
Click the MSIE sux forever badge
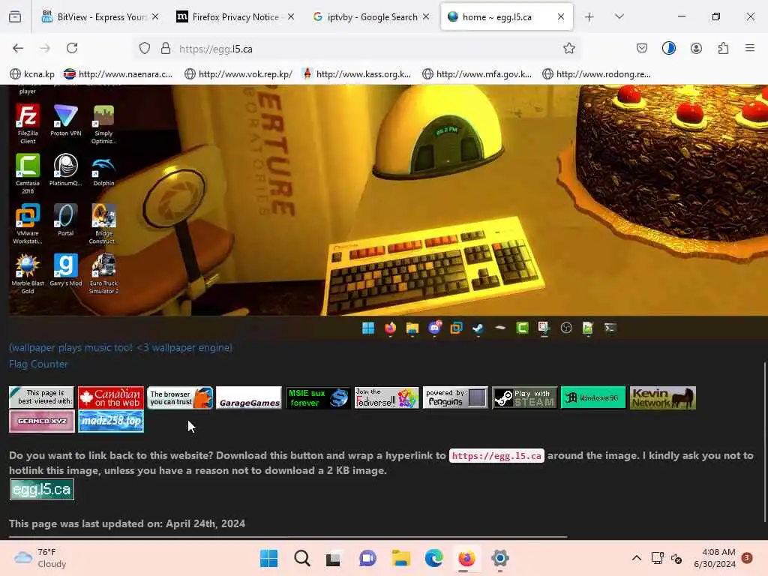point(318,397)
